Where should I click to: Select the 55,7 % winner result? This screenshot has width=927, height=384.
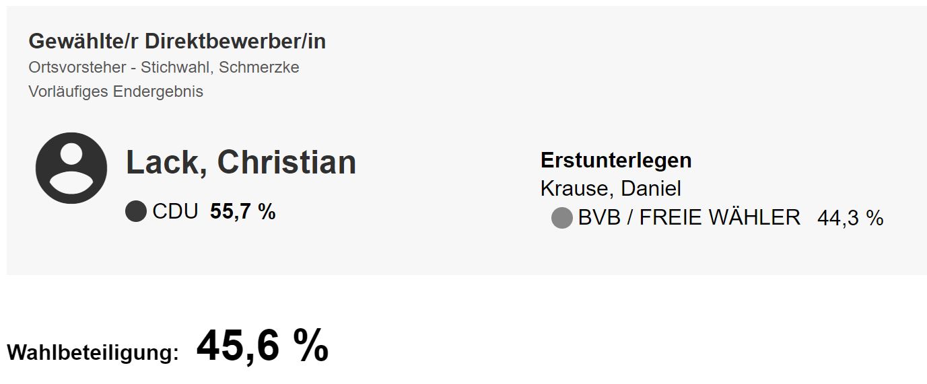(243, 213)
